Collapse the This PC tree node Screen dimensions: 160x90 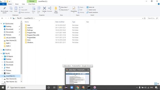[1, 53]
